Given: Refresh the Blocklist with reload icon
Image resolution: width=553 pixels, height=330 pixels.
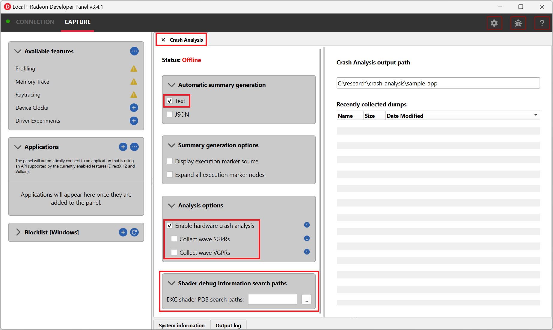Looking at the screenshot, I should pyautogui.click(x=134, y=232).
